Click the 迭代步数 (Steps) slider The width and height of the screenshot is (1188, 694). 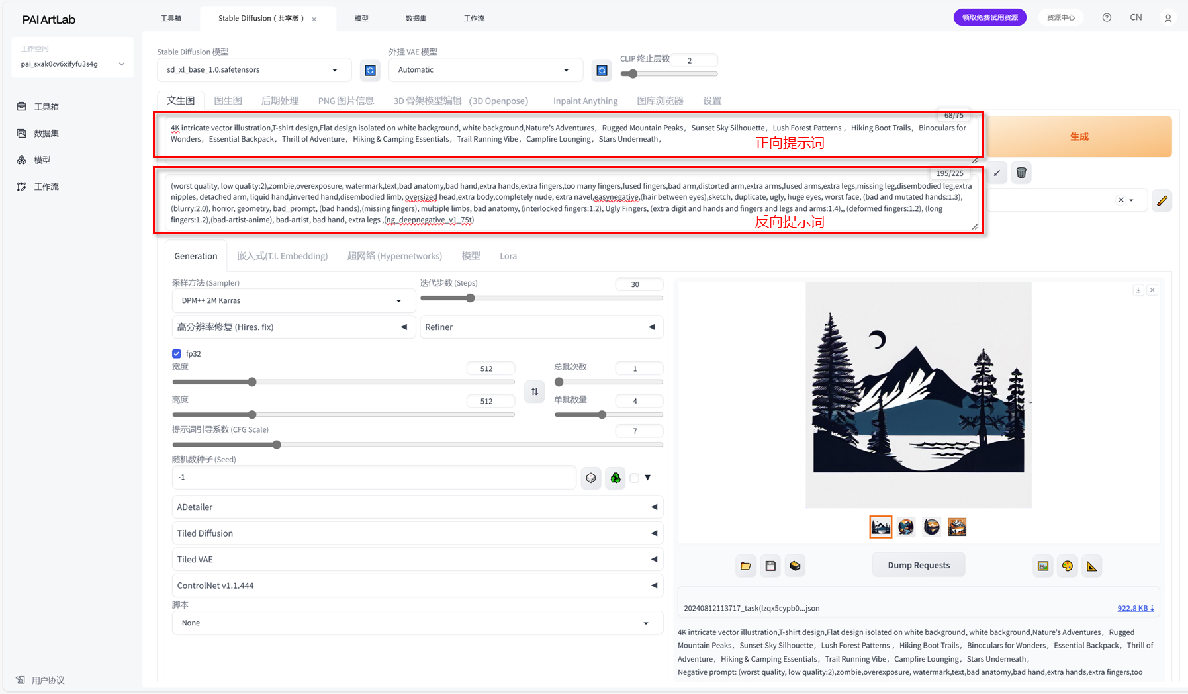(x=541, y=298)
